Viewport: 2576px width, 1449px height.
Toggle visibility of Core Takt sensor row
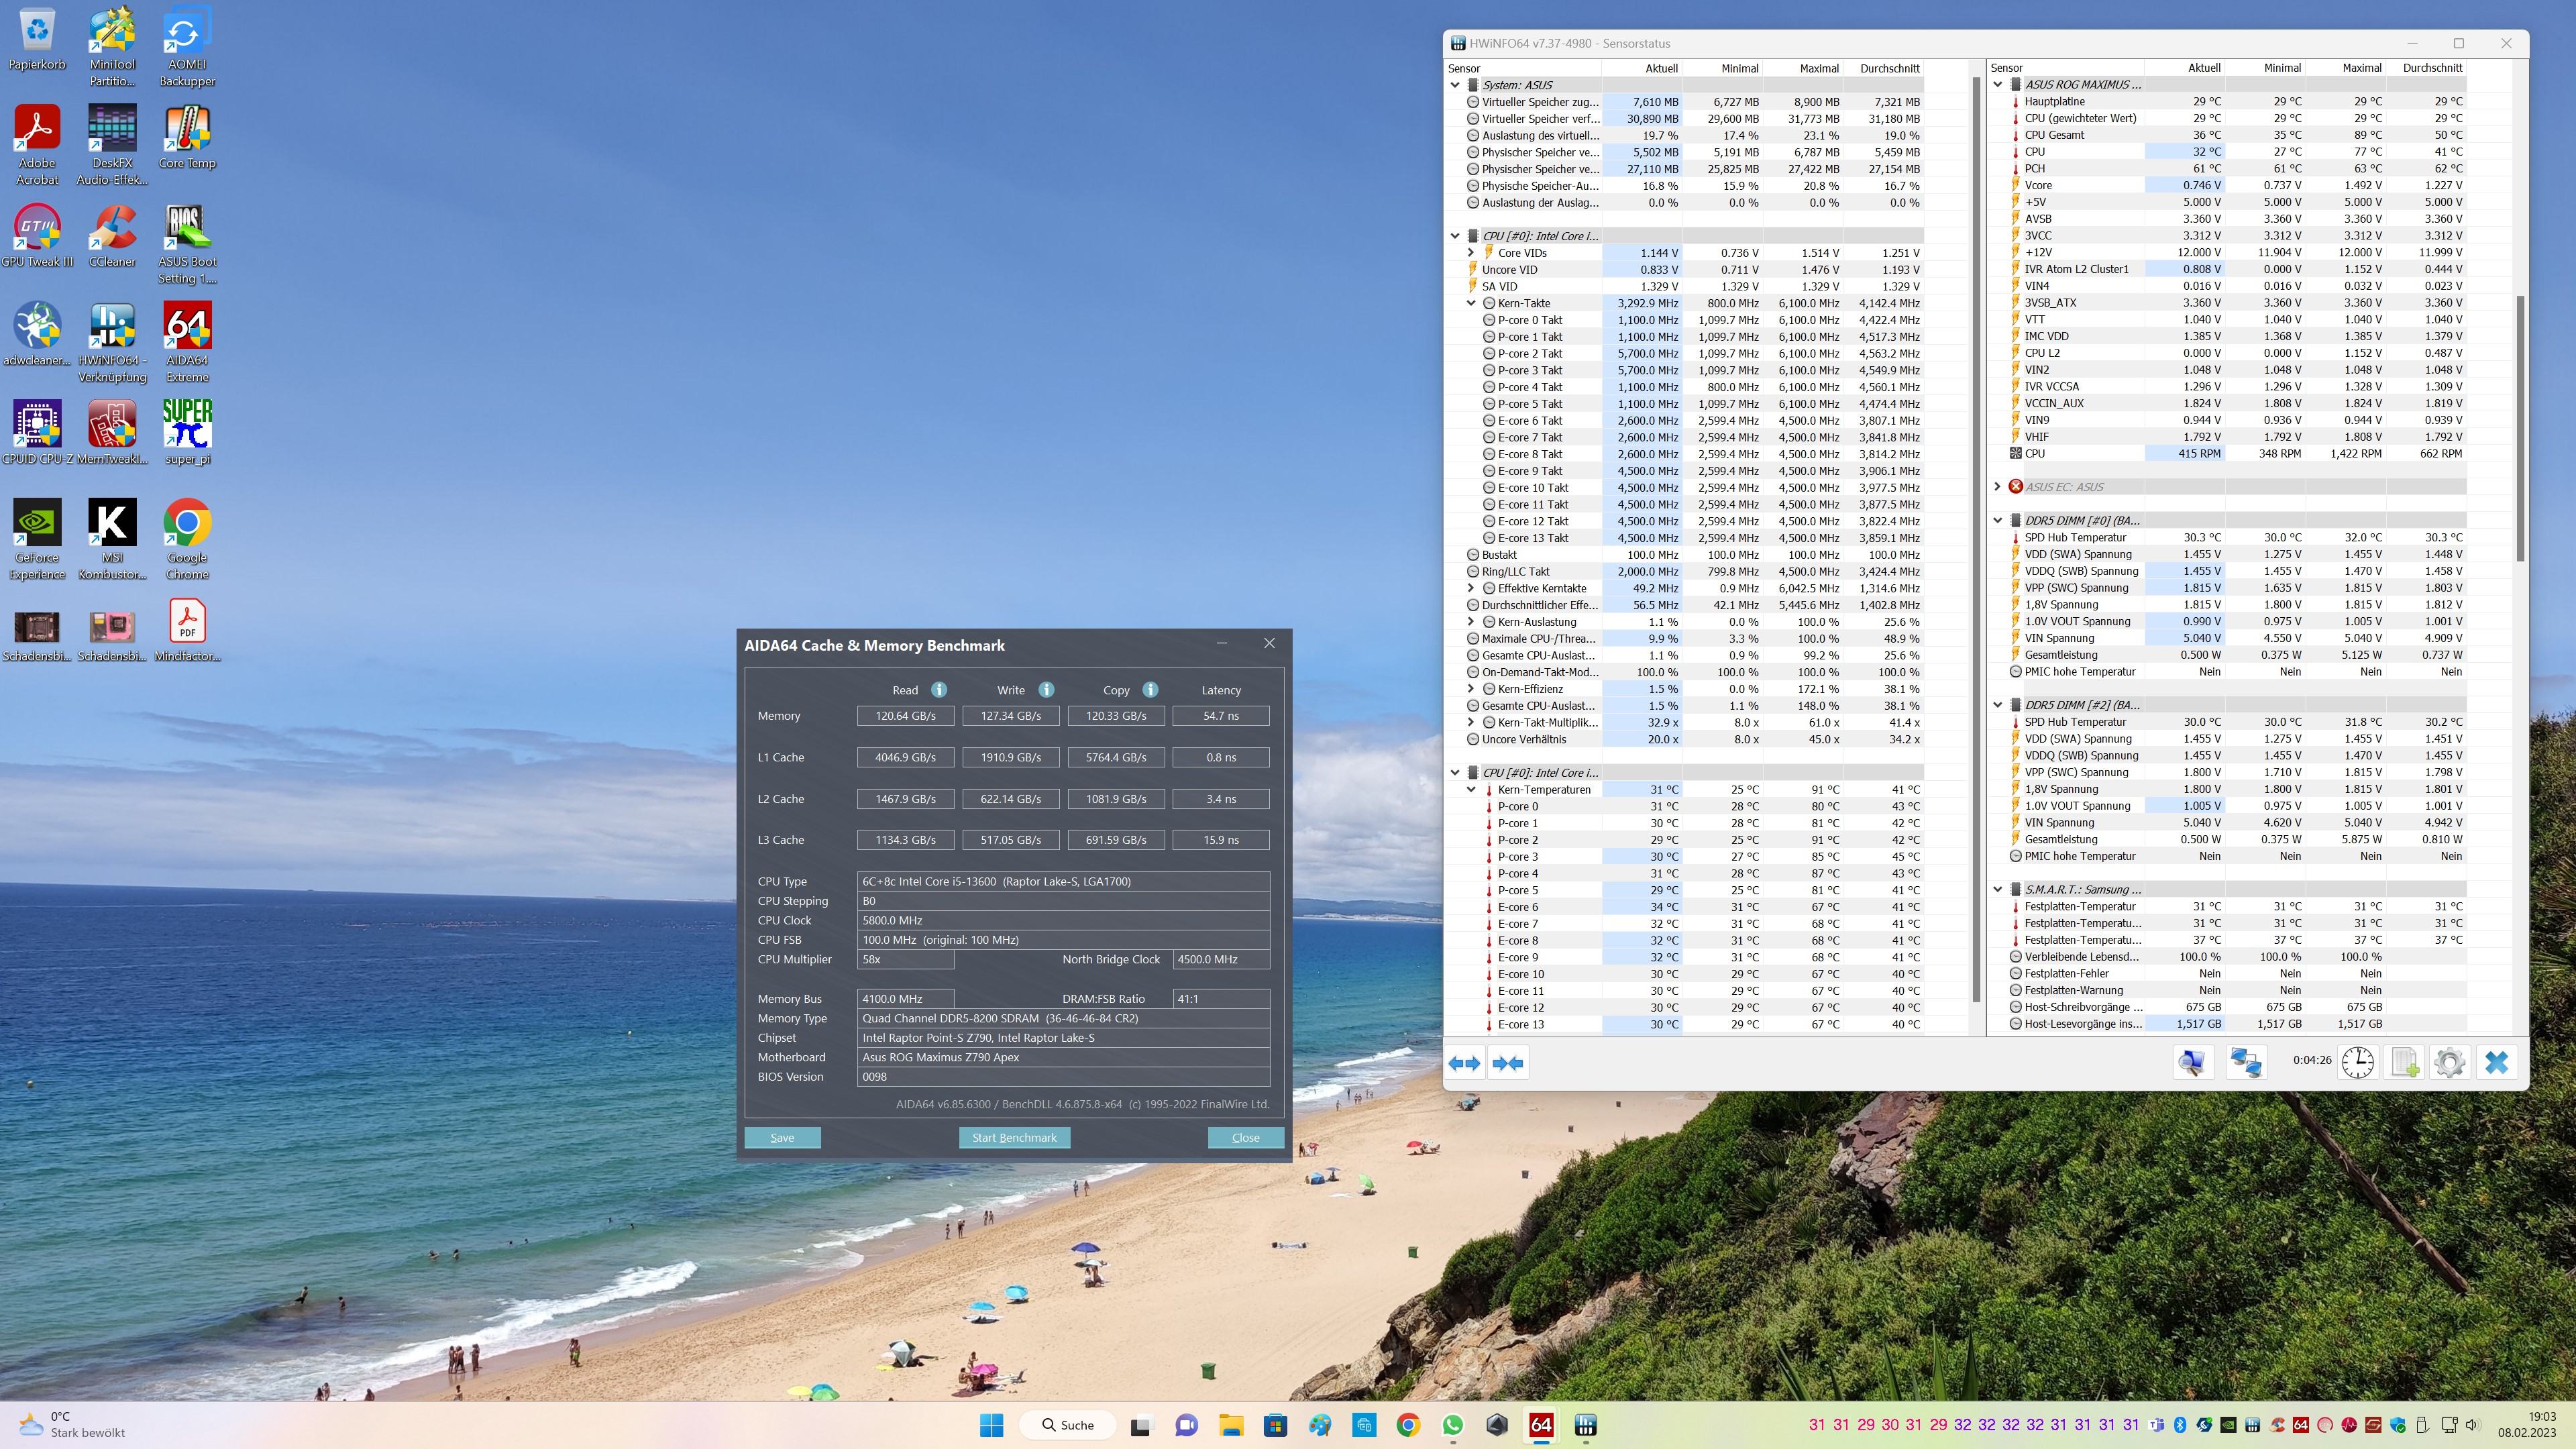[1470, 303]
